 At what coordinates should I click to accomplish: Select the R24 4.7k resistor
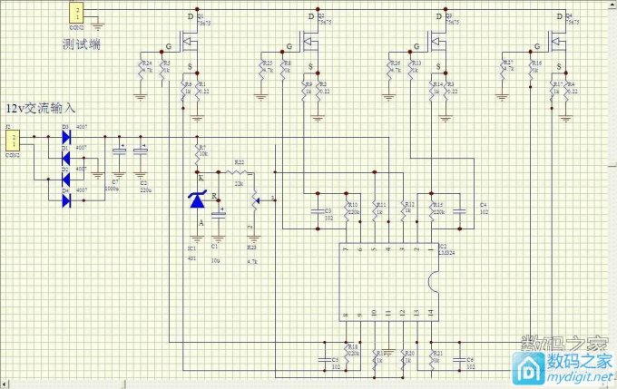click(x=141, y=66)
